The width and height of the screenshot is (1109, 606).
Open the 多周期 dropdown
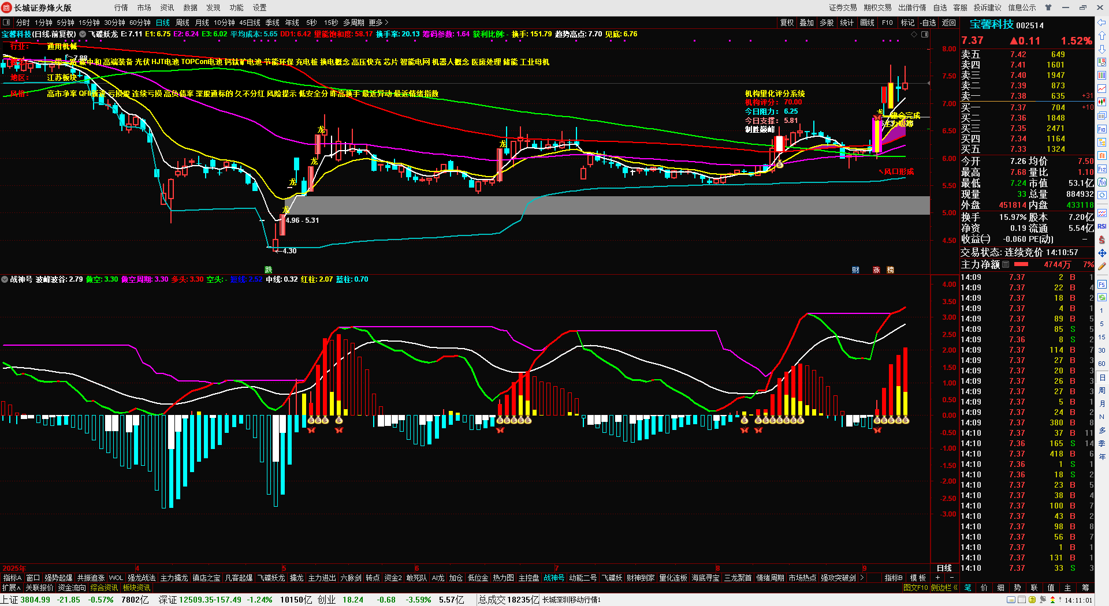coord(353,23)
